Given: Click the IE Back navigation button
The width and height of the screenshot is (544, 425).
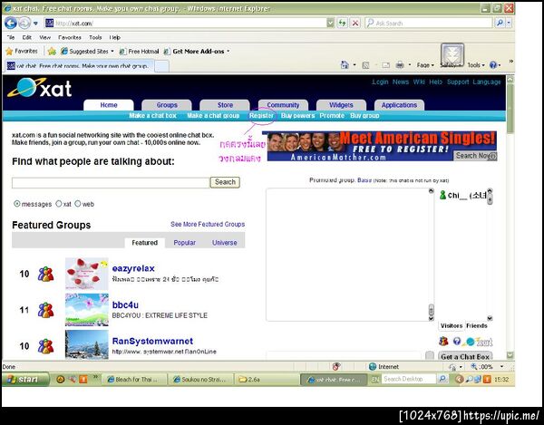Looking at the screenshot, I should point(11,24).
